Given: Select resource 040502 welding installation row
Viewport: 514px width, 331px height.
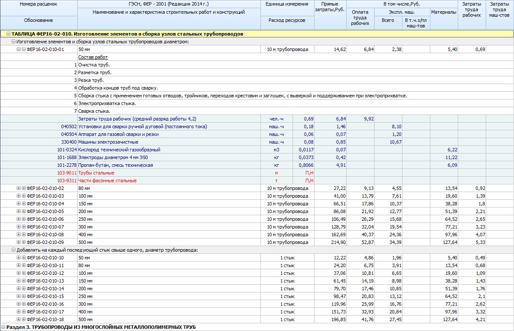Looking at the screenshot, I should coord(257,126).
